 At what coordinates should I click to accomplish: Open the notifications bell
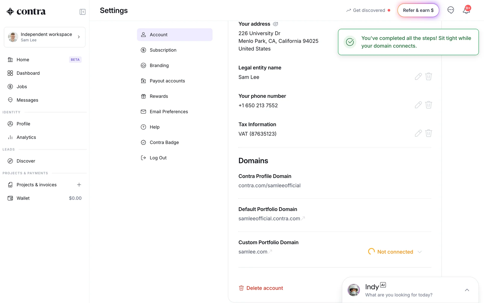point(466,11)
